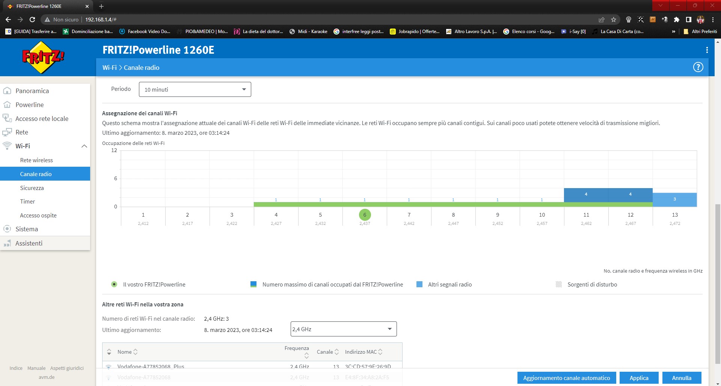This screenshot has height=386, width=721.
Task: Select Accesso ospite submenu item
Action: pyautogui.click(x=45, y=216)
